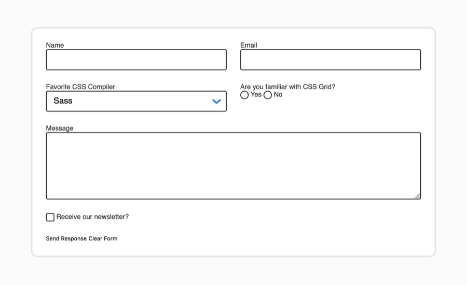This screenshot has width=467, height=285.
Task: Click inside the Message text area
Action: pyautogui.click(x=233, y=166)
